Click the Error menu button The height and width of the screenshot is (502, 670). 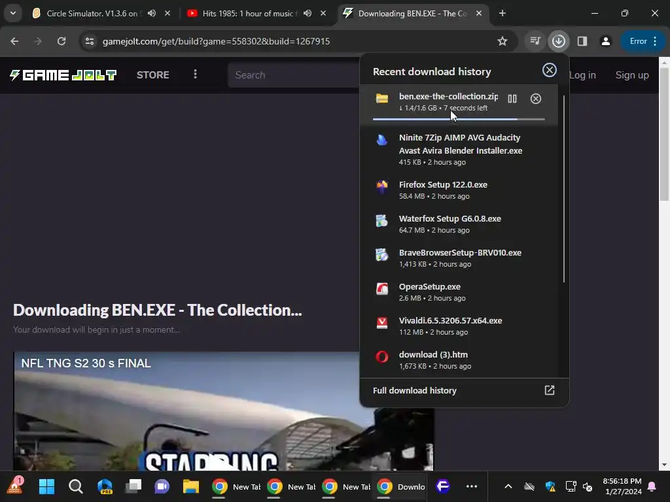pos(643,41)
